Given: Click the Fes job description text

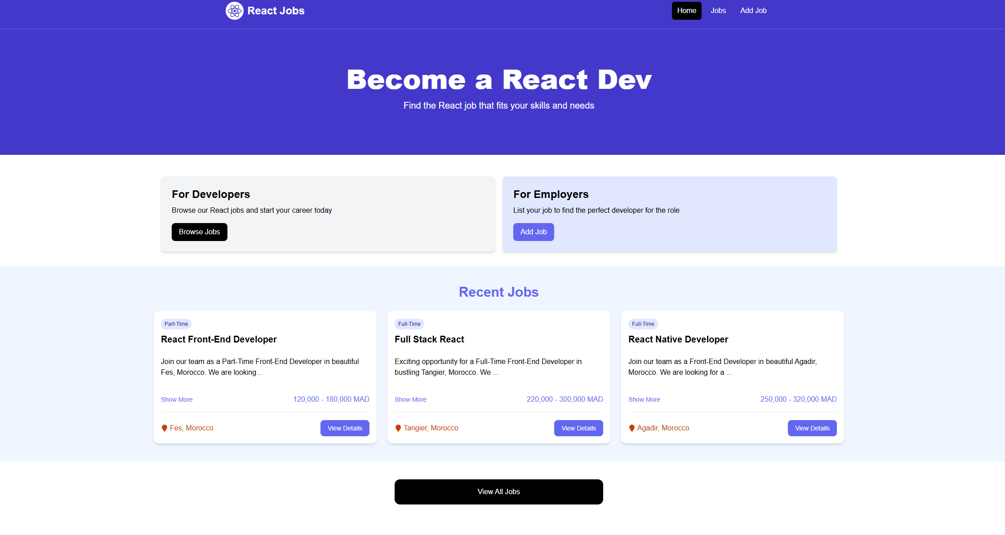Looking at the screenshot, I should 260,367.
